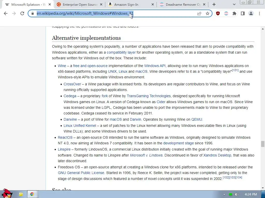Open the Chrome profile avatar
This screenshot has width=265, height=198.
(251, 13)
